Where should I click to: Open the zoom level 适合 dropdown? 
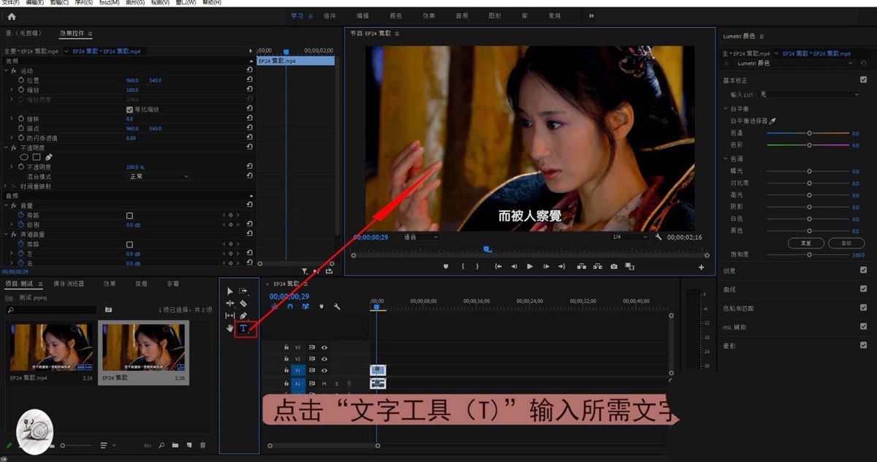[420, 237]
